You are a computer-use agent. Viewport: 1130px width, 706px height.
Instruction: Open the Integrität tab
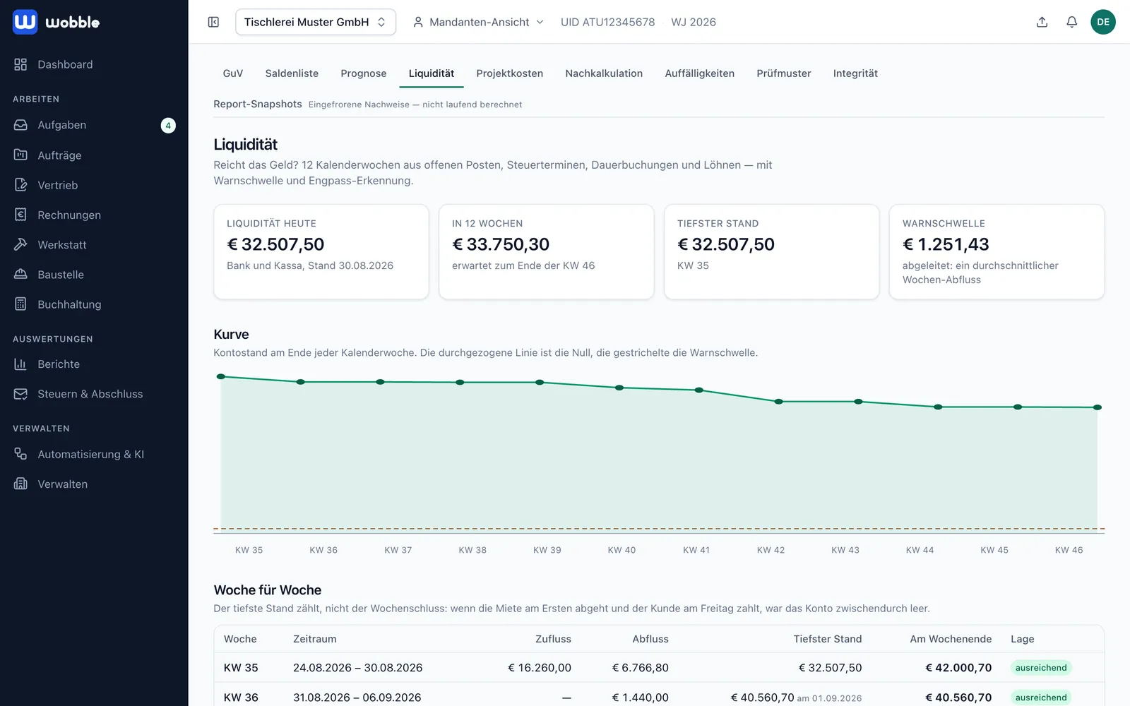click(x=855, y=73)
